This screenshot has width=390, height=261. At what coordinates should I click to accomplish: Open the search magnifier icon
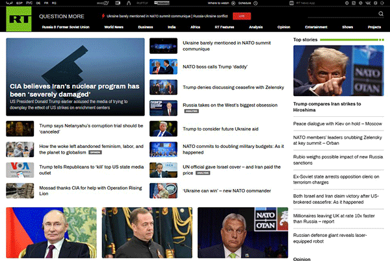(381, 14)
